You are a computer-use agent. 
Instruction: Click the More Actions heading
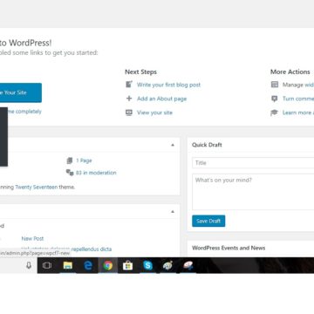coord(290,72)
